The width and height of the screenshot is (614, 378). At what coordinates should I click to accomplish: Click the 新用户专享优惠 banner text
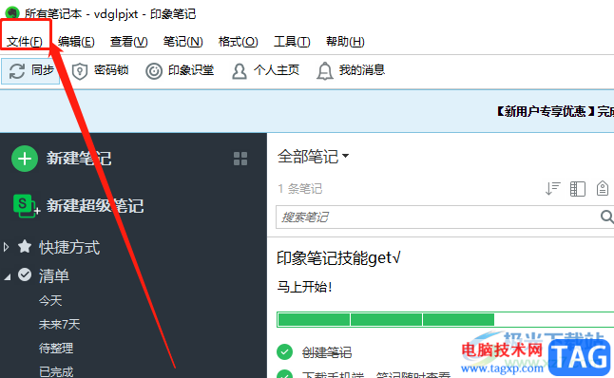546,111
